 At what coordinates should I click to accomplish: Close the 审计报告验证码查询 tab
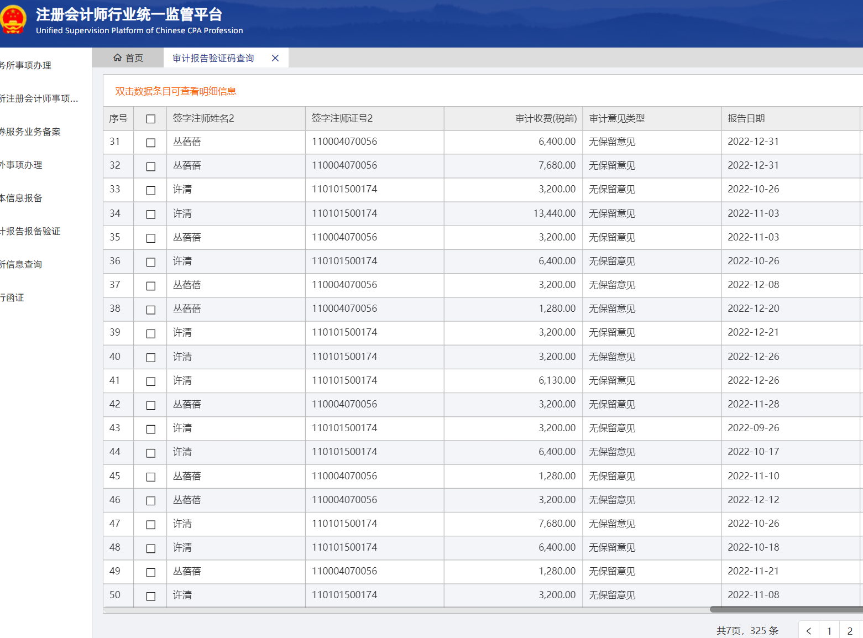click(x=275, y=58)
